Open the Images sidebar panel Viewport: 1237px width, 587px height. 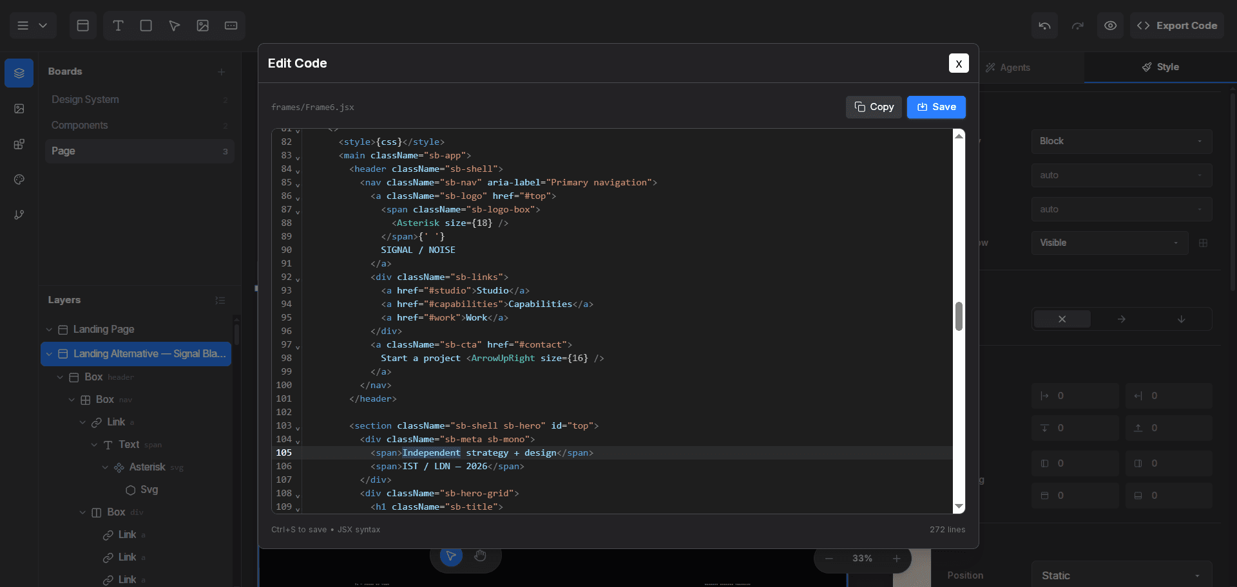tap(19, 109)
